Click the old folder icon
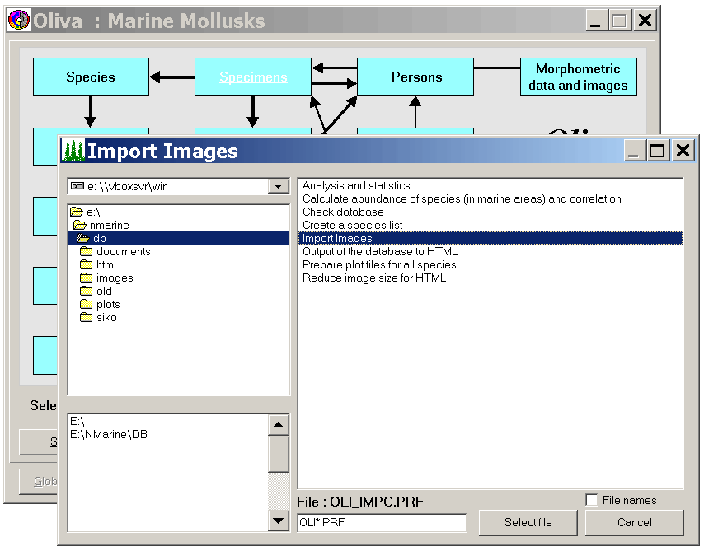Screen dimensions: 704x551 [85, 292]
